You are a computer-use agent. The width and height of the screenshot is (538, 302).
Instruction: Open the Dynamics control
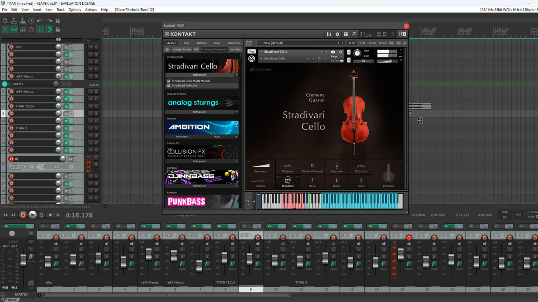click(x=260, y=167)
